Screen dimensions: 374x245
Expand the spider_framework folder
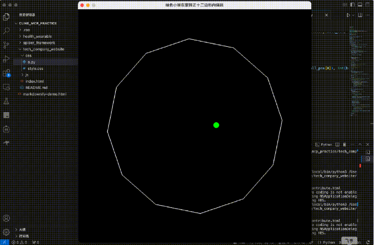click(x=39, y=43)
